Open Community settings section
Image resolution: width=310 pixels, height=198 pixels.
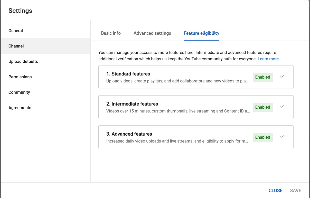(45, 92)
